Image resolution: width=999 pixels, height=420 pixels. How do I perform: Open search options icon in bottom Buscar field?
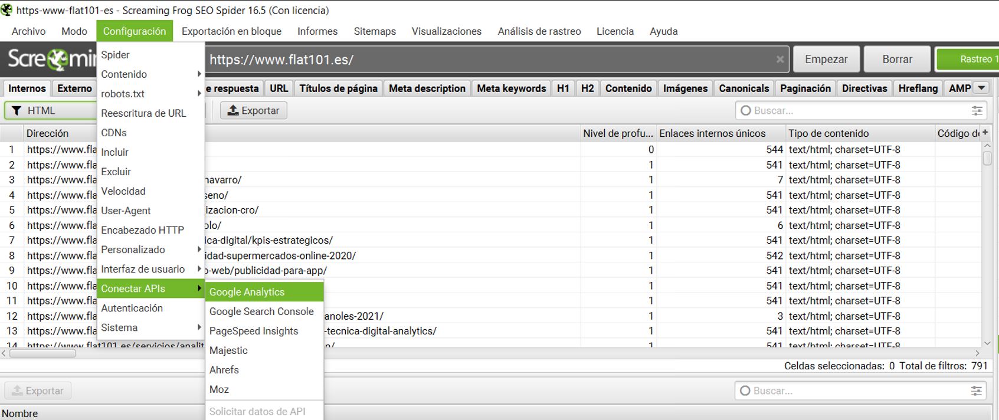977,391
